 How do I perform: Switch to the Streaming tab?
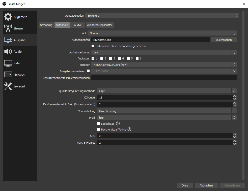46,25
